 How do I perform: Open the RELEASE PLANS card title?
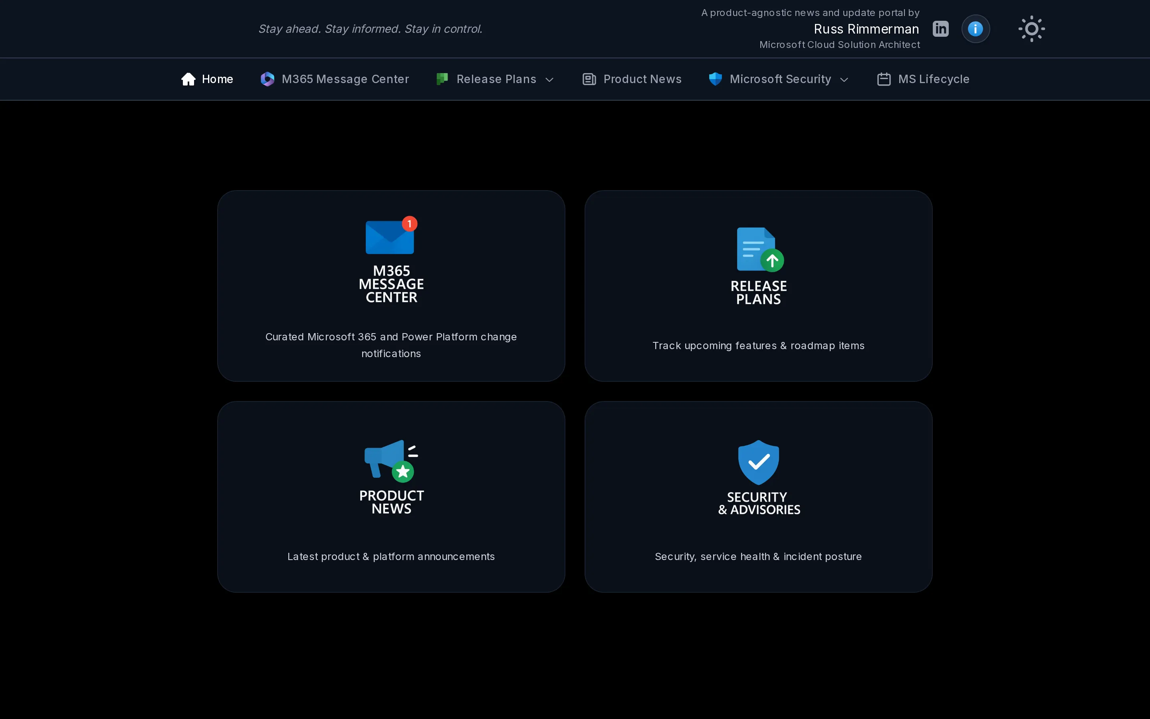tap(758, 292)
